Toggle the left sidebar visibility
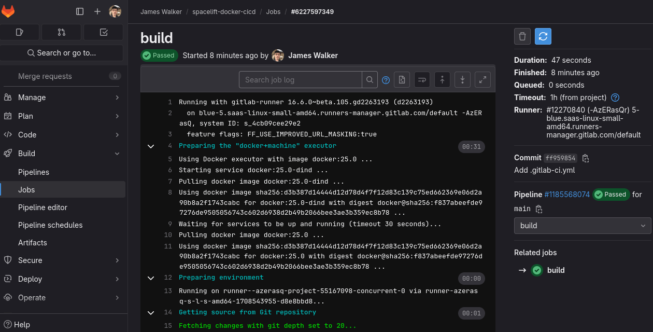The width and height of the screenshot is (653, 332). point(80,11)
